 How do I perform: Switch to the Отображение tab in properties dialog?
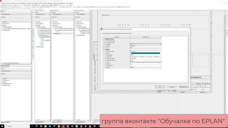coord(114,33)
